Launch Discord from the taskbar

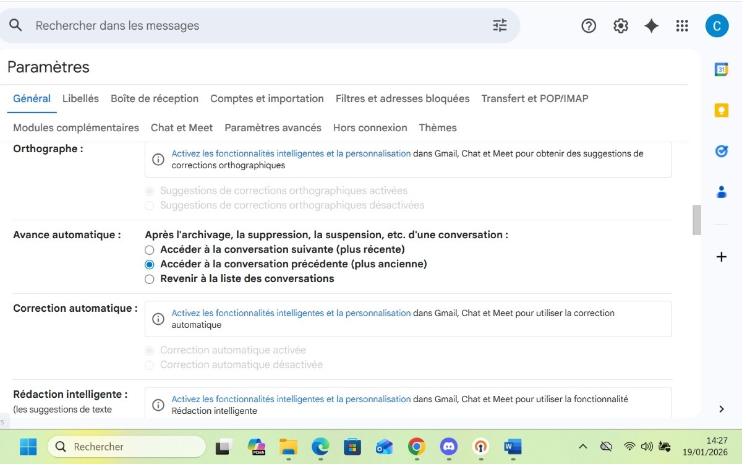pos(448,446)
